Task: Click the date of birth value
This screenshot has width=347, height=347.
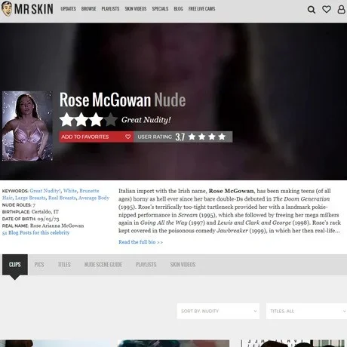Action: coord(48,219)
